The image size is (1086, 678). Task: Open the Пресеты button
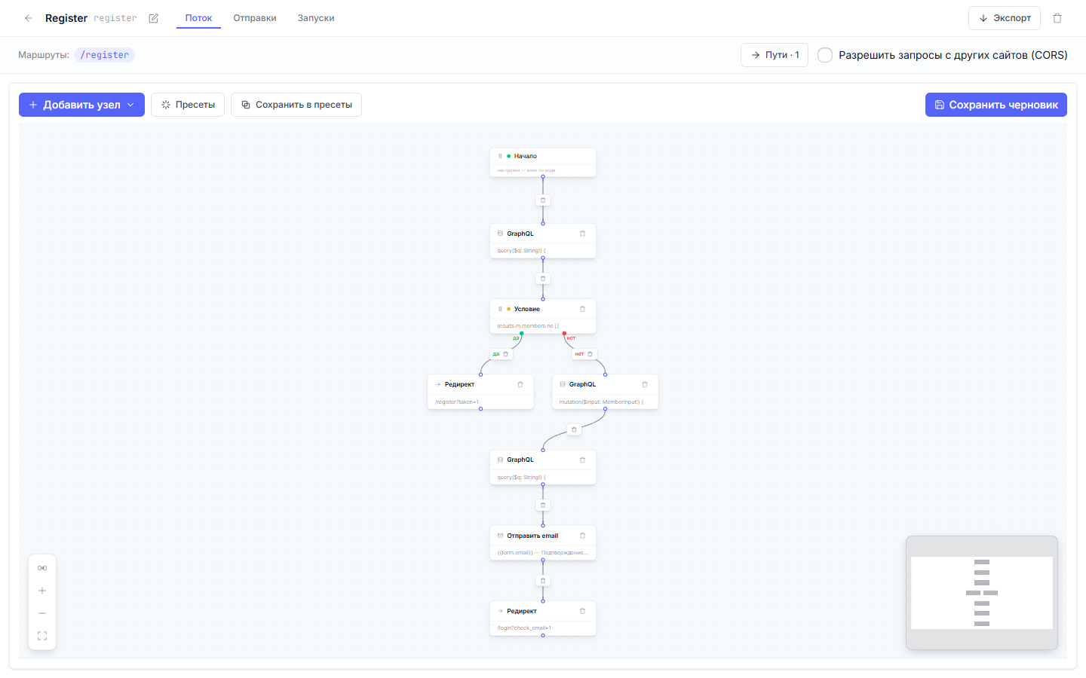click(x=188, y=105)
